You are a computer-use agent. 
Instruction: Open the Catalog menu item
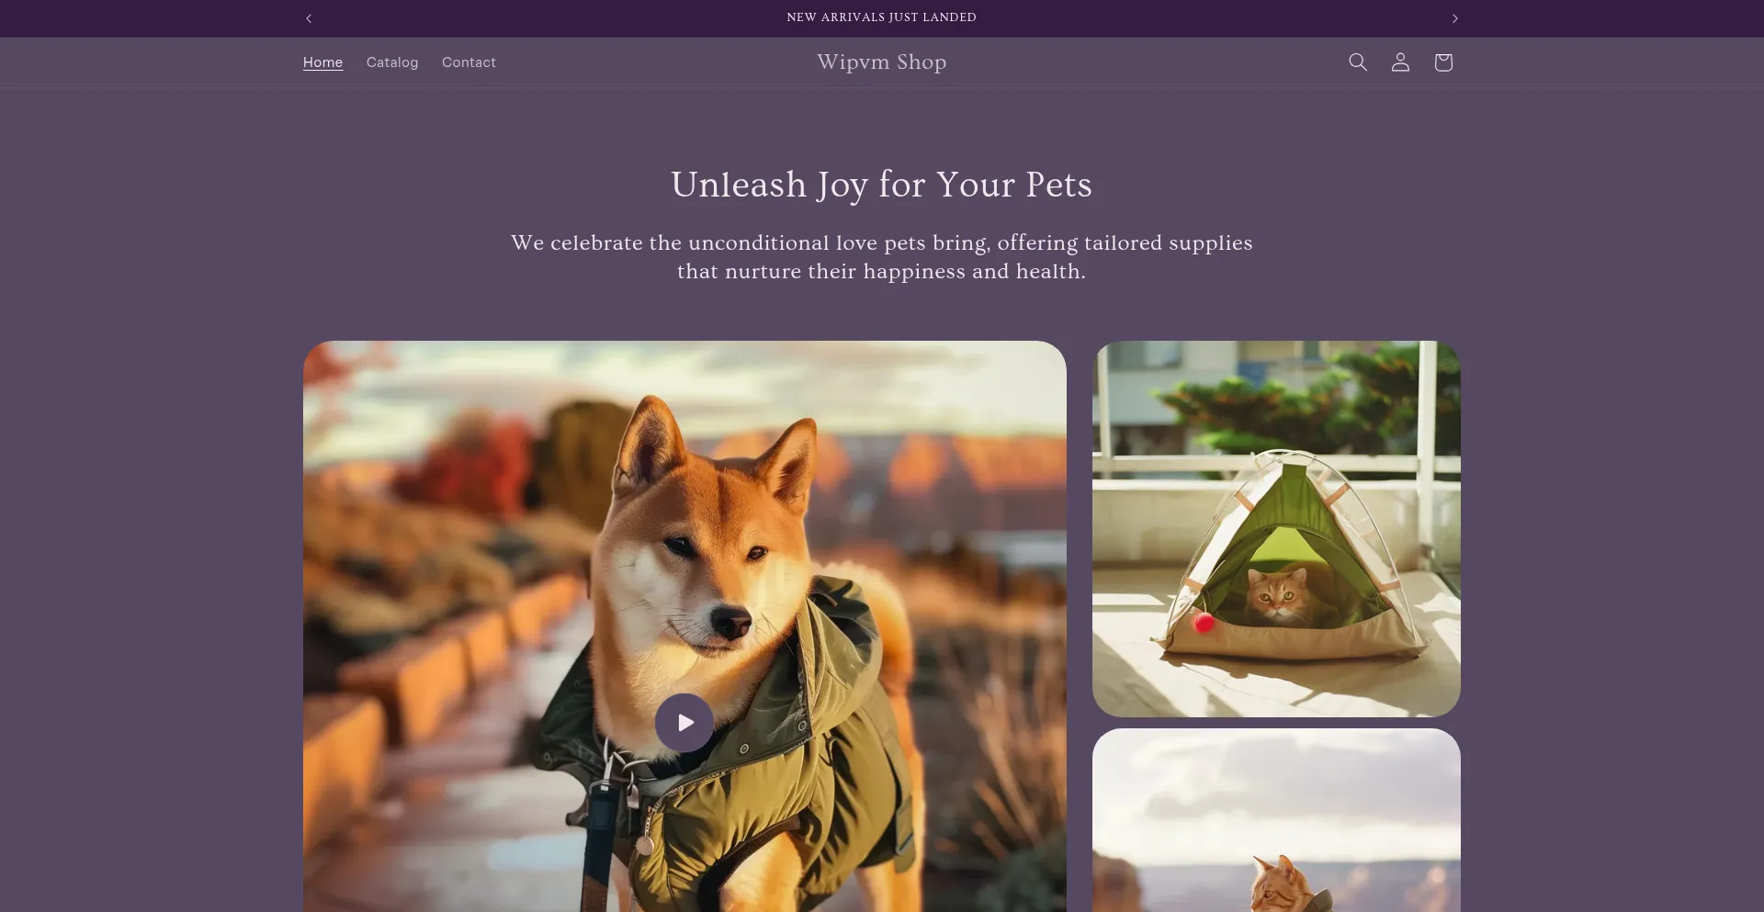pos(392,62)
